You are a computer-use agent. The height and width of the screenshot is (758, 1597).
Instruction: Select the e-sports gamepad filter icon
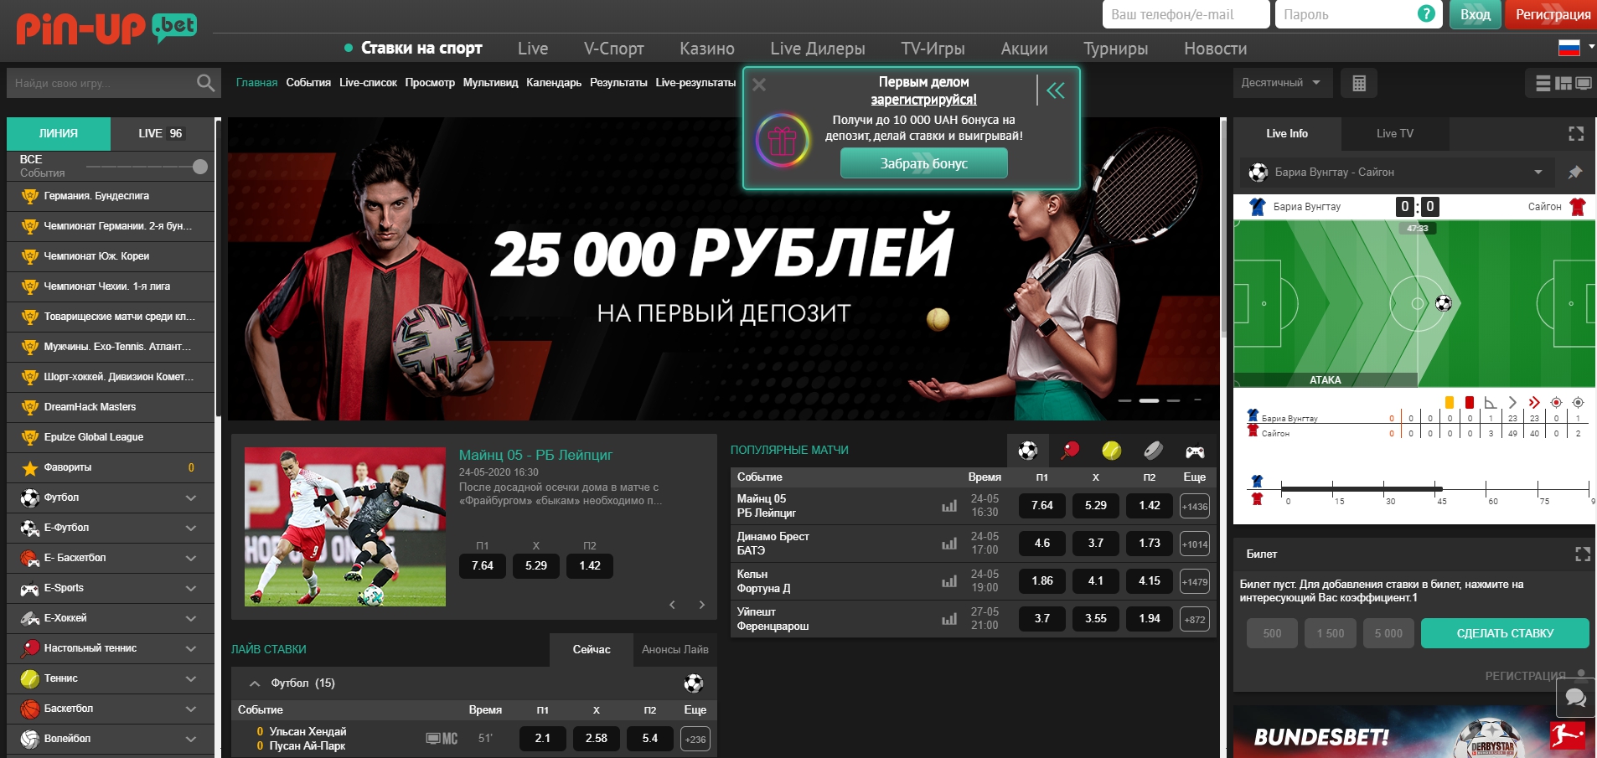pos(1195,451)
